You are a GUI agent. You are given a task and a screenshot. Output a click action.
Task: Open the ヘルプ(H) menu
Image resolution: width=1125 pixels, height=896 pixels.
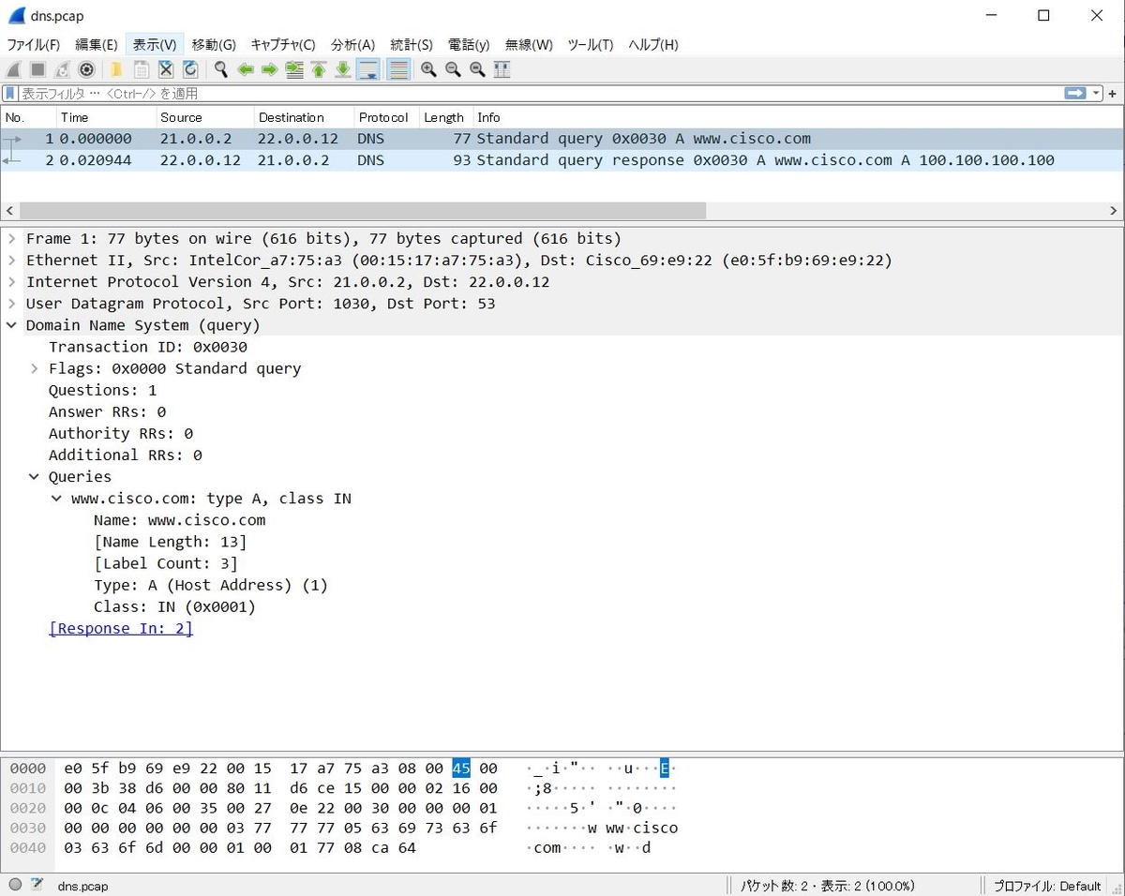coord(653,45)
